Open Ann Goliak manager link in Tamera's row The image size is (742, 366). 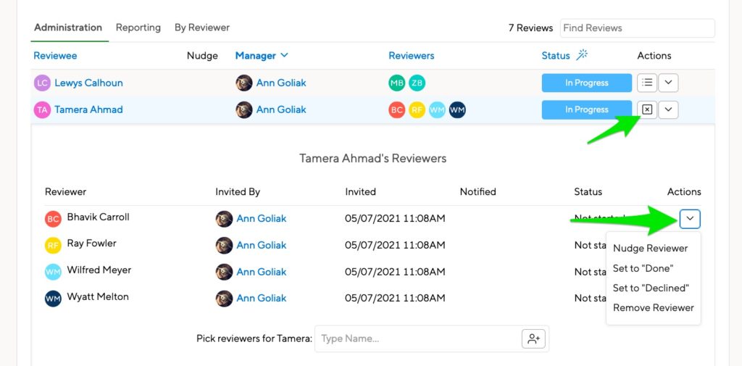pos(281,109)
